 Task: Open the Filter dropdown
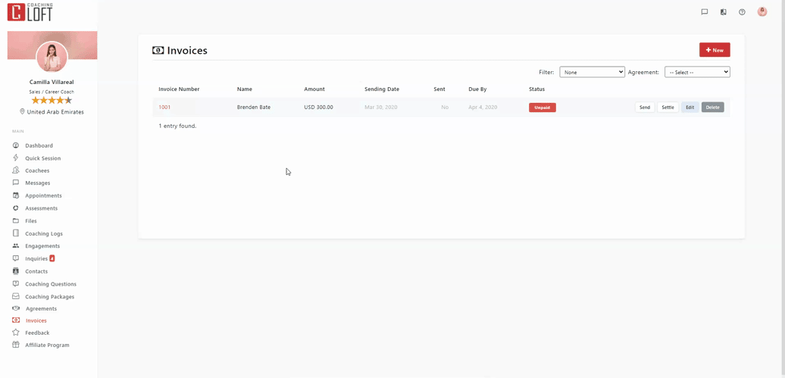(x=593, y=72)
